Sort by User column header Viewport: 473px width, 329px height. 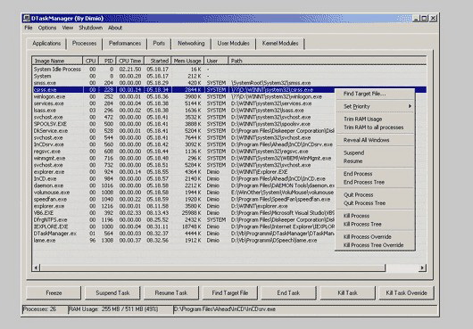point(216,61)
